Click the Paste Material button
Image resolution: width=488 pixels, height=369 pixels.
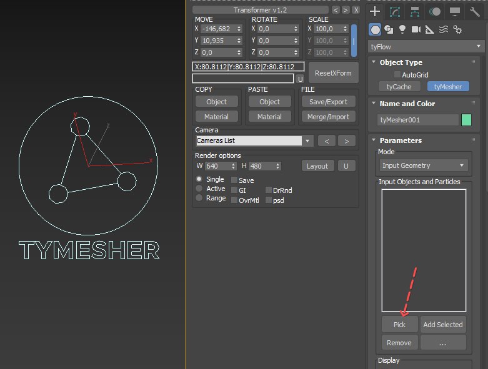coord(269,117)
